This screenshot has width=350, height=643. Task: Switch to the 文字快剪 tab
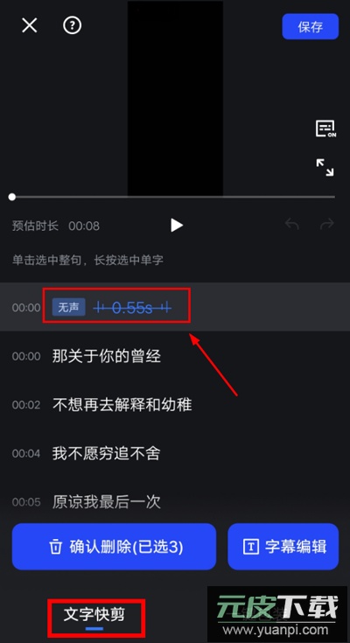tap(94, 614)
